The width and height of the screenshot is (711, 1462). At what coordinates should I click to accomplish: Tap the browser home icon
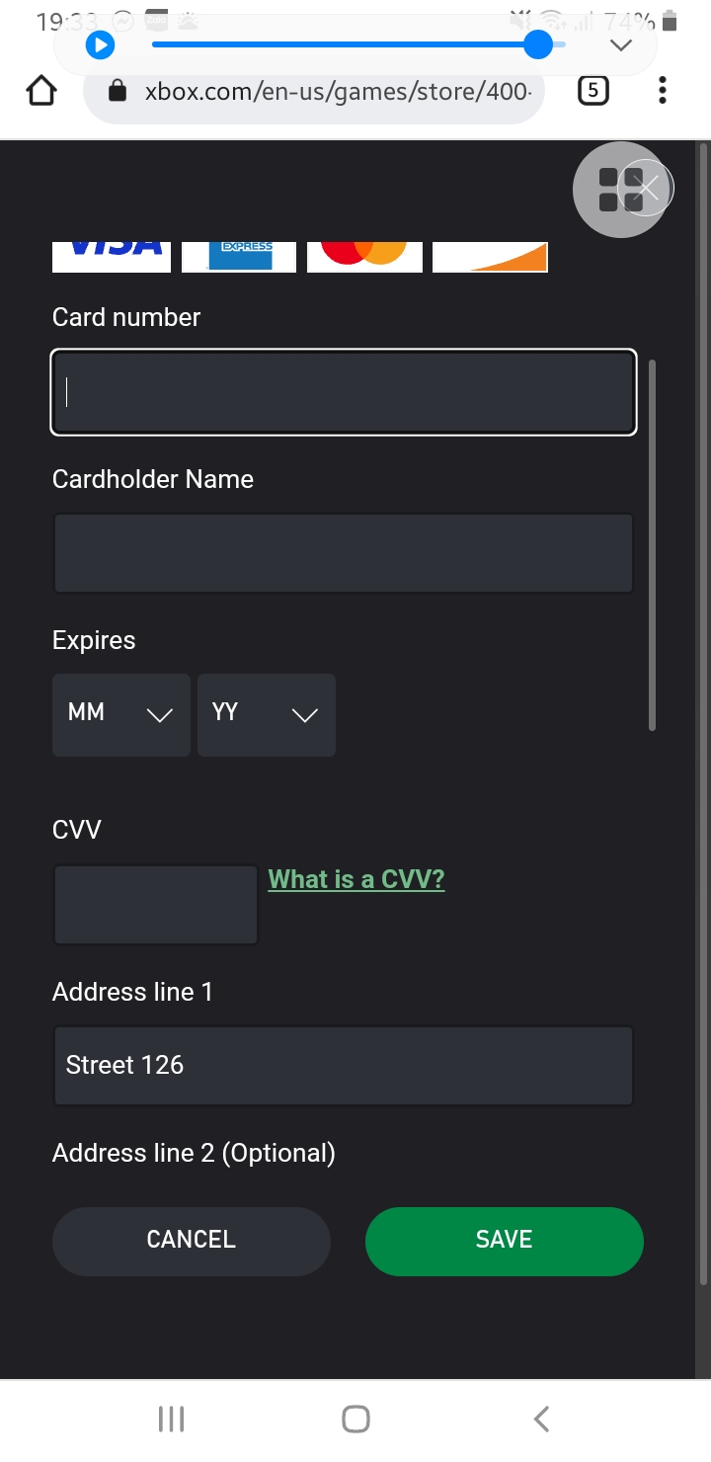[x=41, y=92]
